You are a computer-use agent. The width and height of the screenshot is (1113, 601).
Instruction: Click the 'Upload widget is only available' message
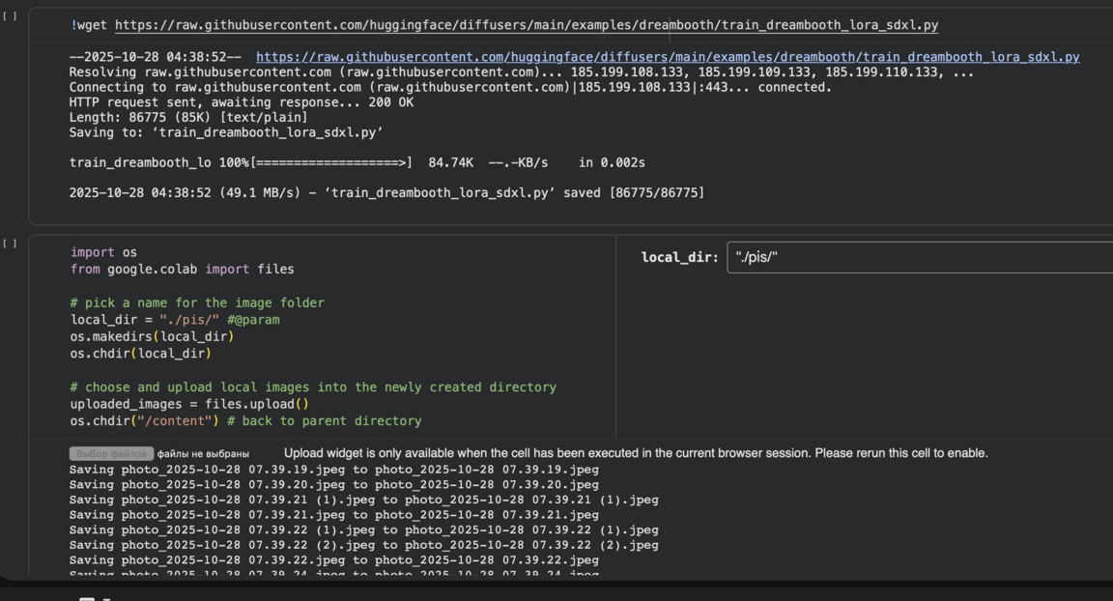[x=636, y=453]
